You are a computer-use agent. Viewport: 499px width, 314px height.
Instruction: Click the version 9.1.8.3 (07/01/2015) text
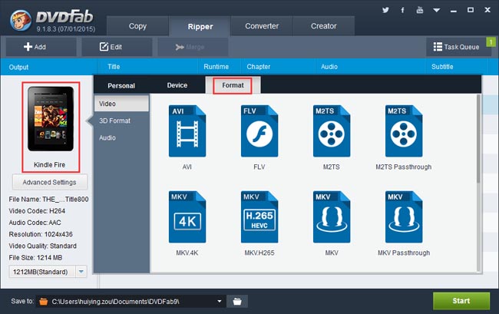[66, 29]
